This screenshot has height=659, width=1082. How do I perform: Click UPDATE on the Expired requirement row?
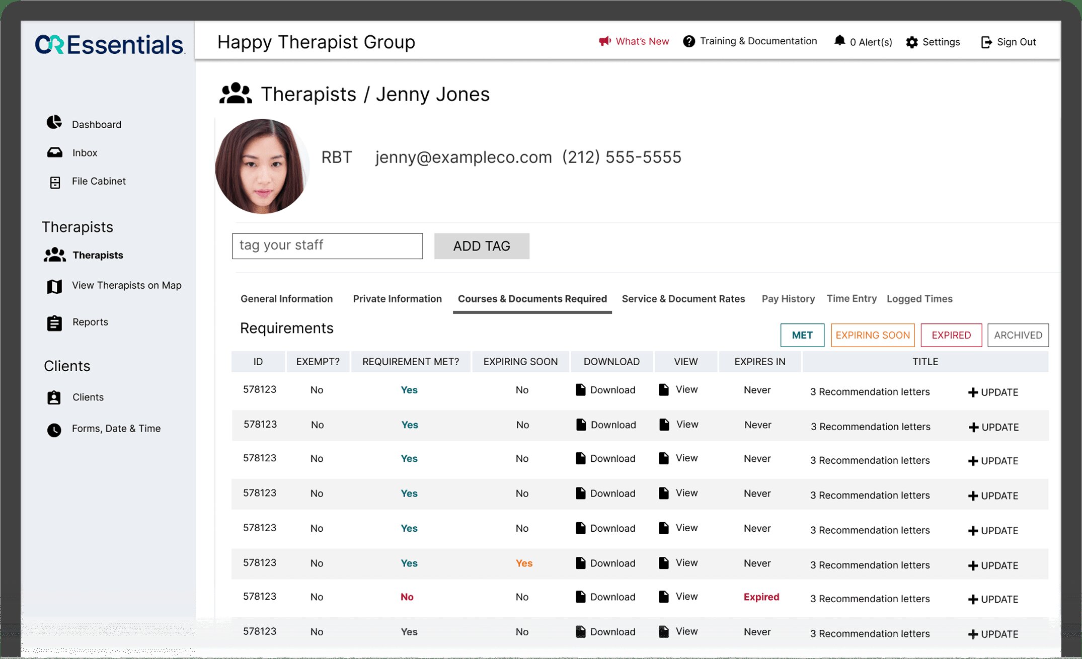(x=993, y=599)
